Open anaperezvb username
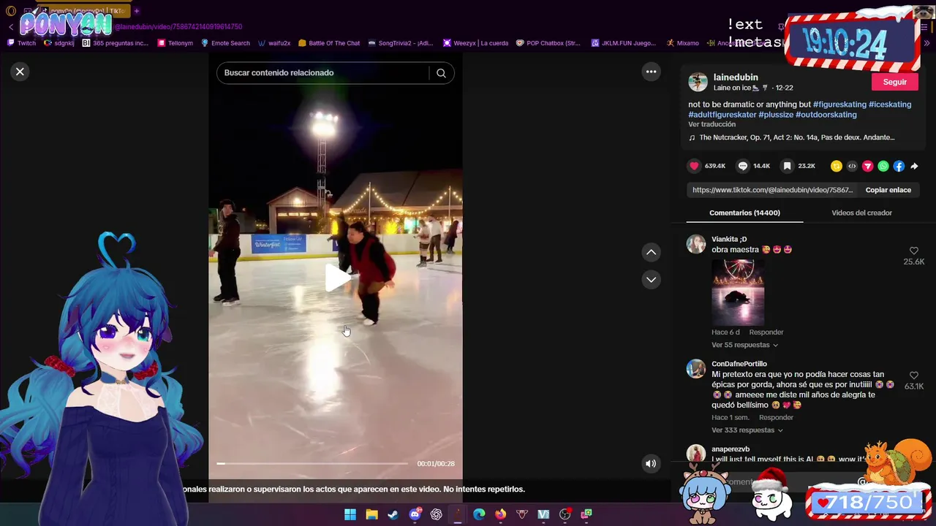936x526 pixels. (731, 449)
